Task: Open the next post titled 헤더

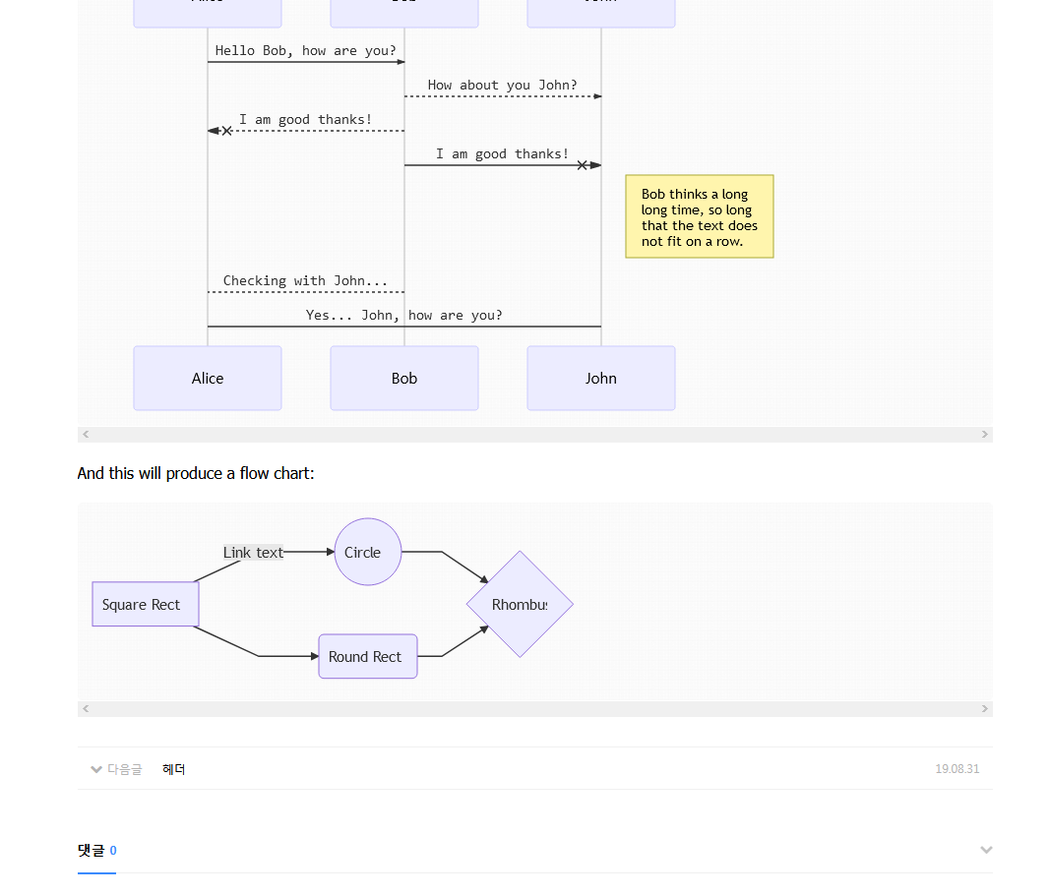Action: click(x=174, y=769)
